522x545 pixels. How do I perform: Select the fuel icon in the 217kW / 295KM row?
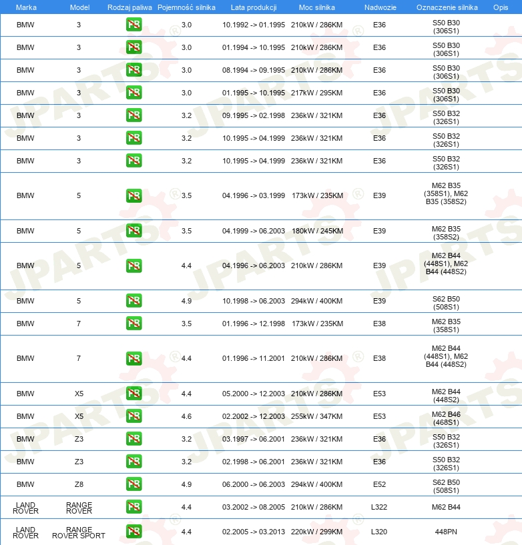(134, 93)
